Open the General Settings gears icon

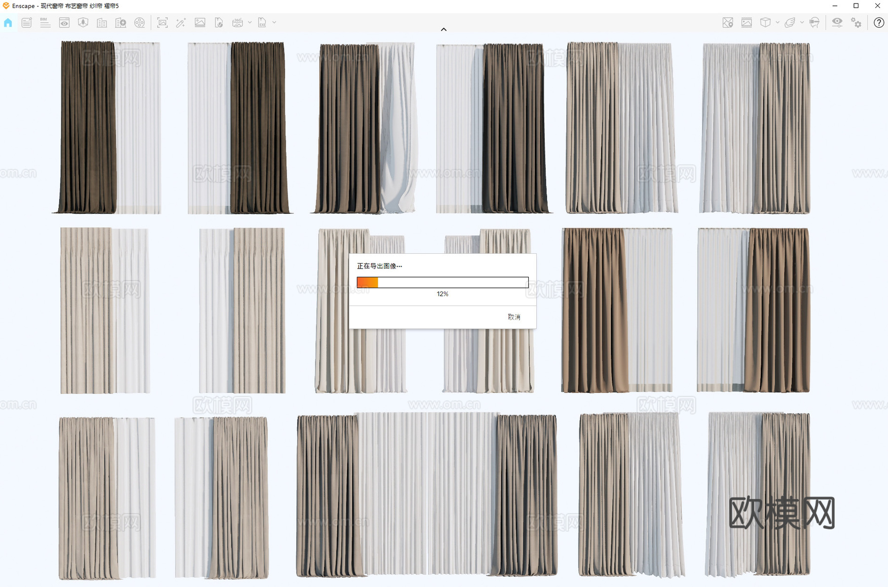pyautogui.click(x=856, y=23)
